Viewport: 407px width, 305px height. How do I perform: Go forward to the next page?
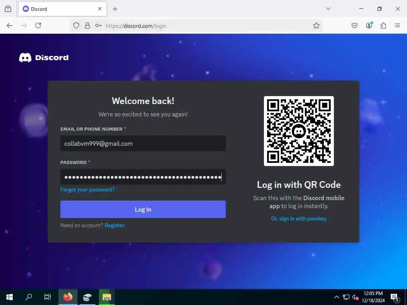tap(24, 25)
